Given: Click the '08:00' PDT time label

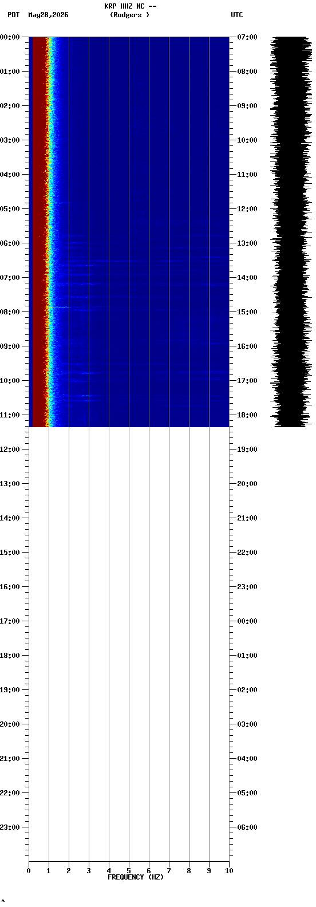Looking at the screenshot, I should pyautogui.click(x=10, y=312).
